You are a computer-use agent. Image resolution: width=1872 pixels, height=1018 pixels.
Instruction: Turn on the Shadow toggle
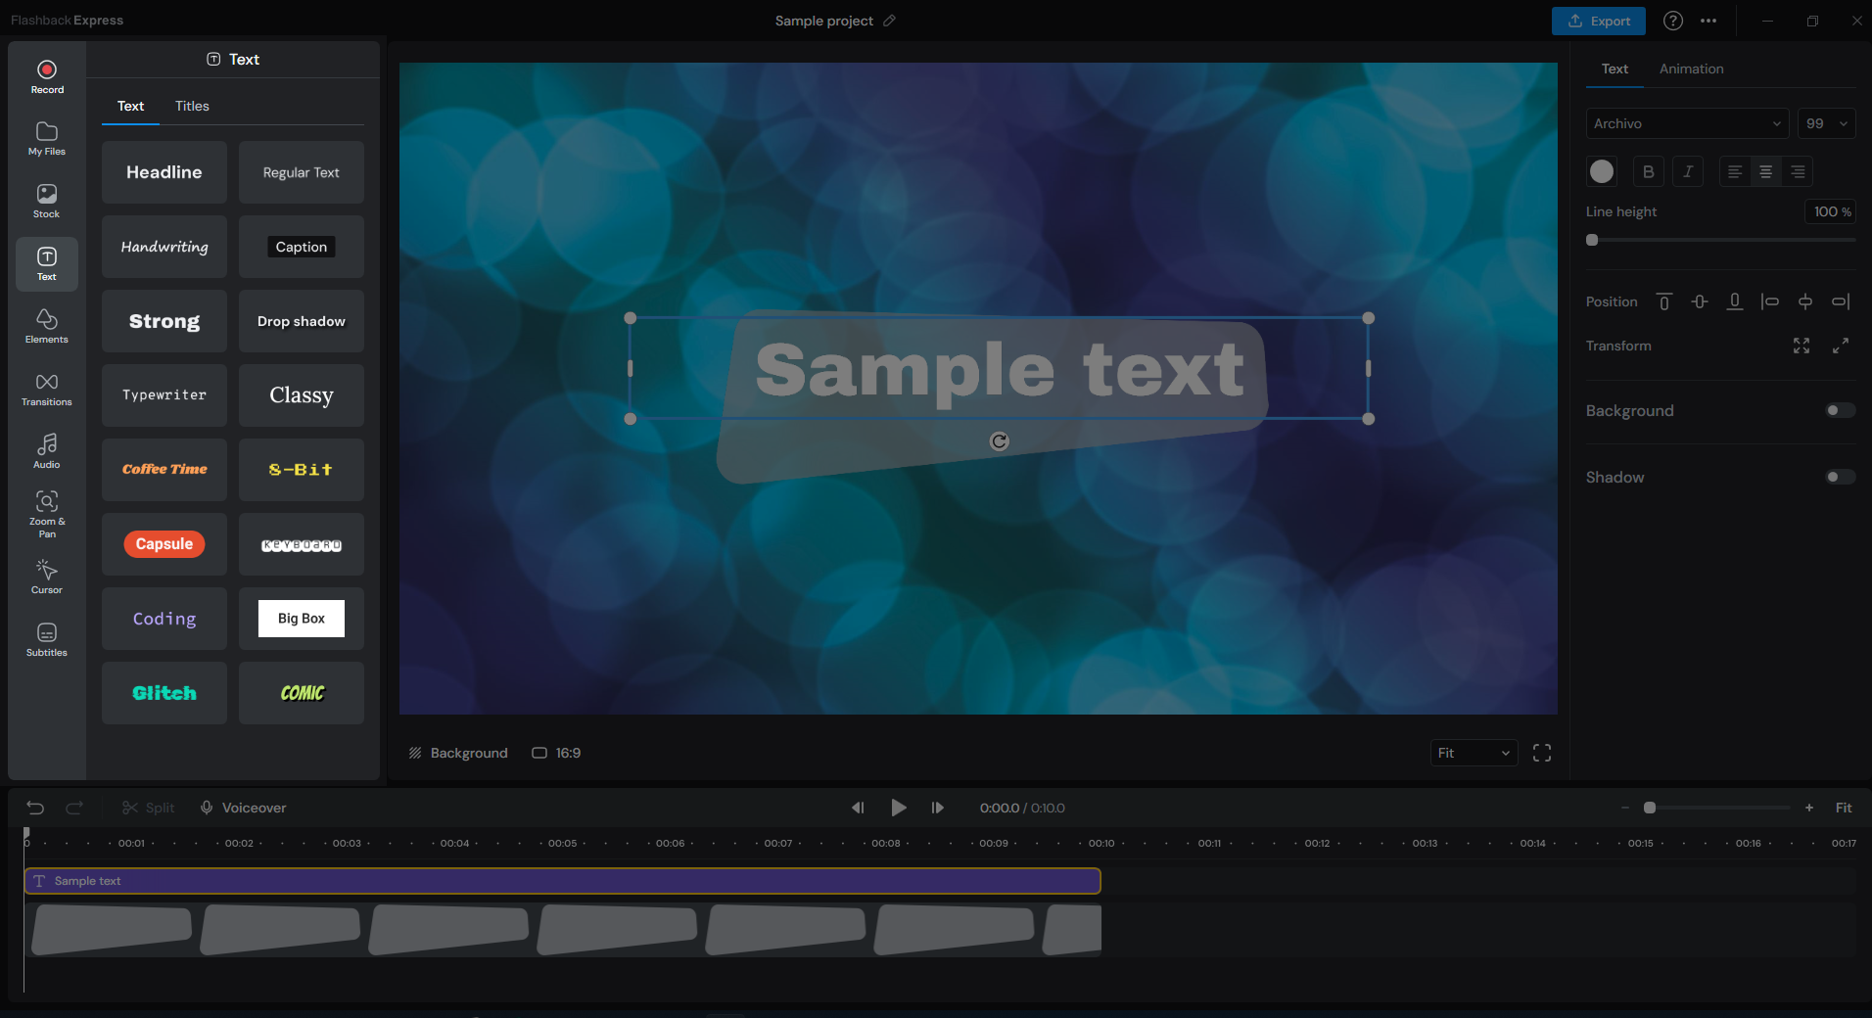click(1840, 477)
